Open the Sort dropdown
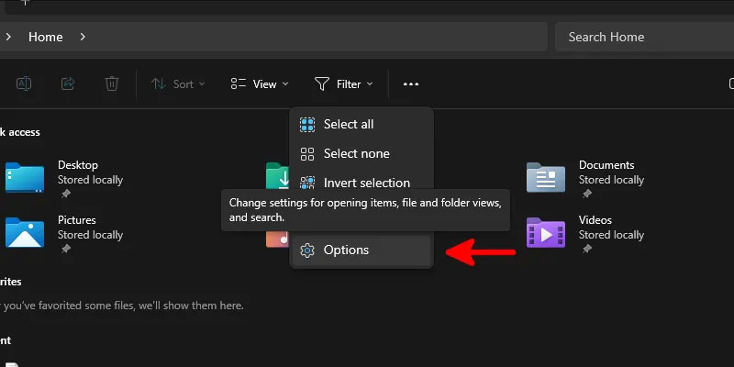The width and height of the screenshot is (734, 367). (x=178, y=84)
